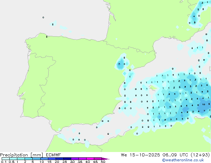
Task: Pick the 15–20 mm legend swatch
Action: point(52,159)
